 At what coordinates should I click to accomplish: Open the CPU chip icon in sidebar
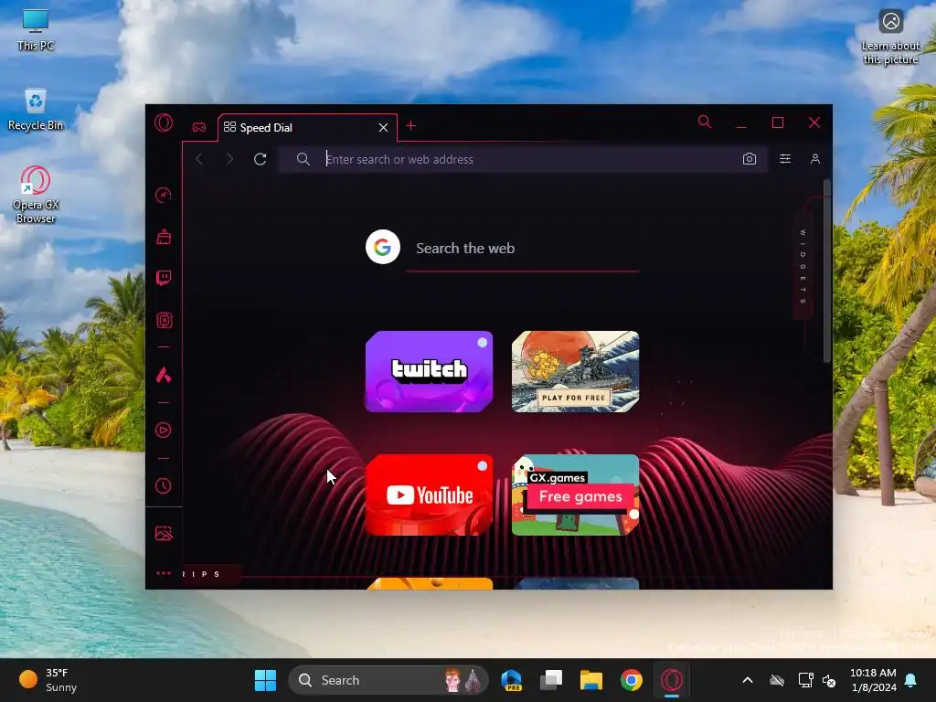(164, 320)
